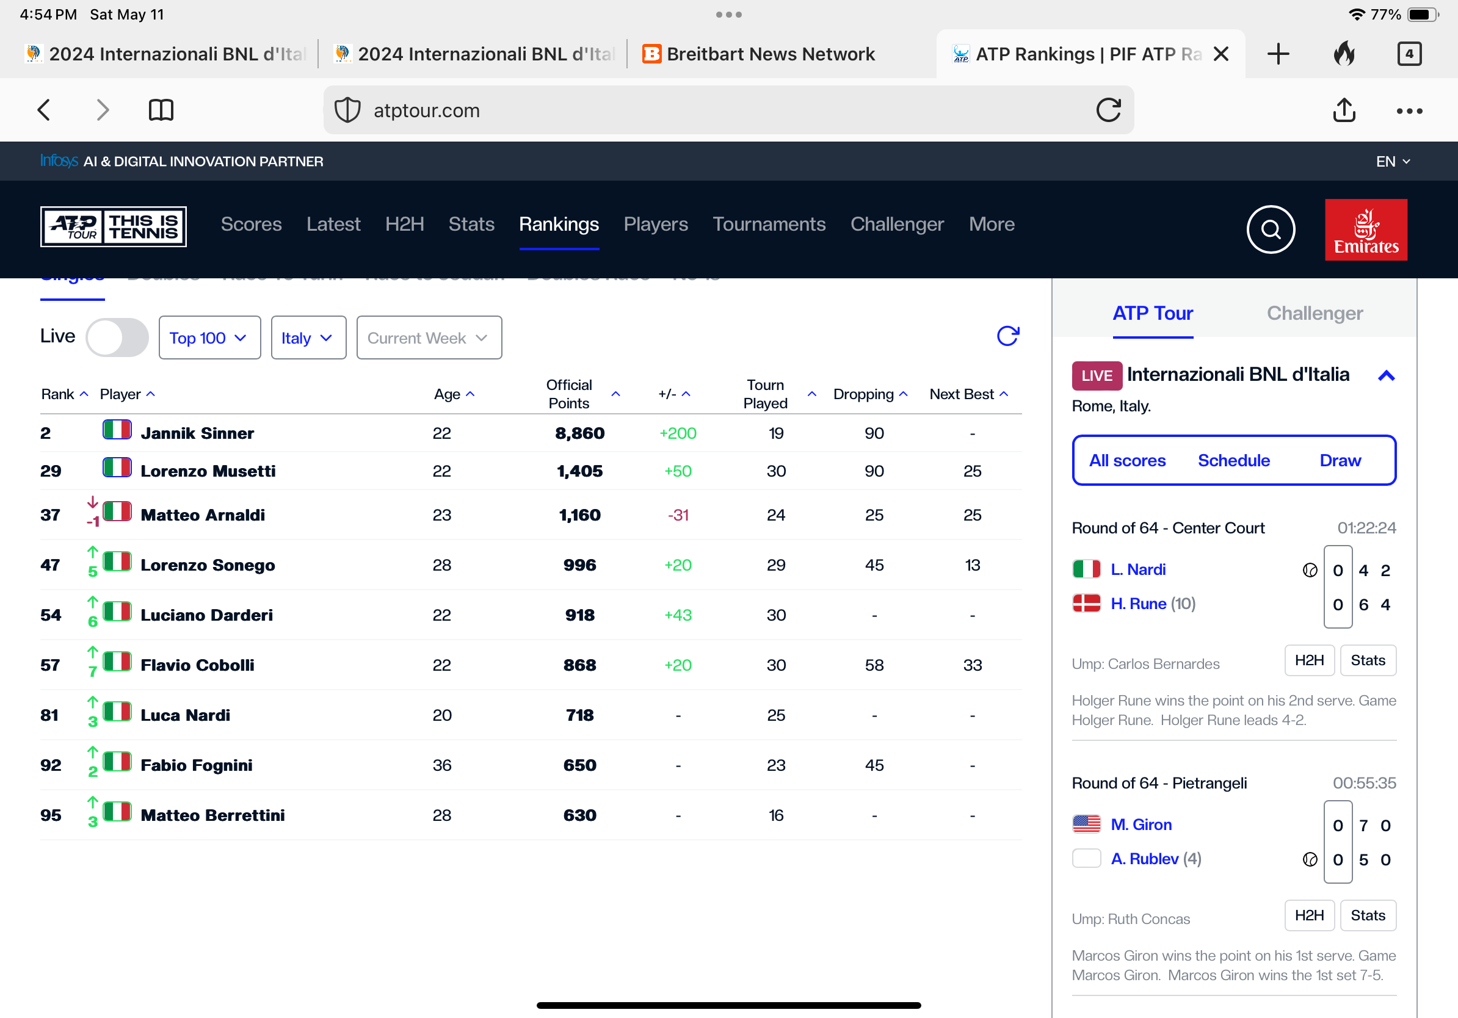Open tab overview showing 4 tabs
The width and height of the screenshot is (1458, 1018).
tap(1409, 54)
